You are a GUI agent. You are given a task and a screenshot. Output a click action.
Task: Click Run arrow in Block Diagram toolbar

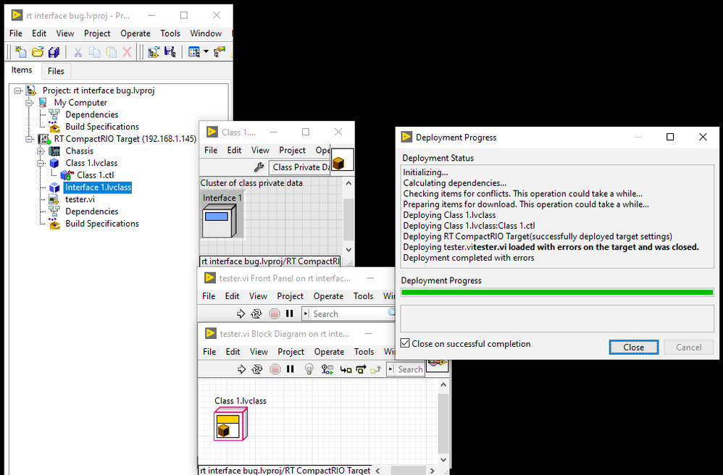click(243, 369)
